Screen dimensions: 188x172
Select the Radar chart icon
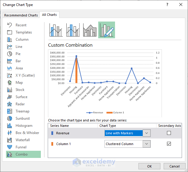point(10,104)
